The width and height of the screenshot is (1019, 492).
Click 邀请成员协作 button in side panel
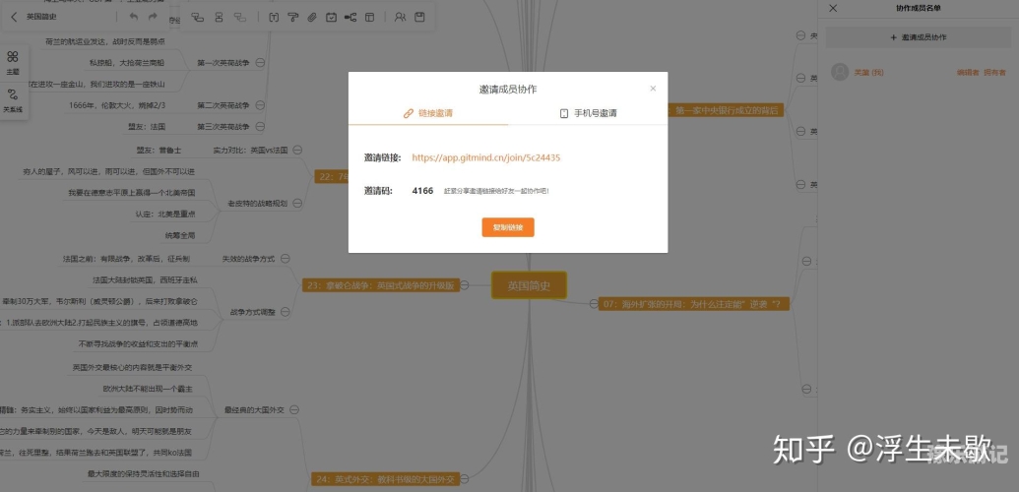(919, 37)
